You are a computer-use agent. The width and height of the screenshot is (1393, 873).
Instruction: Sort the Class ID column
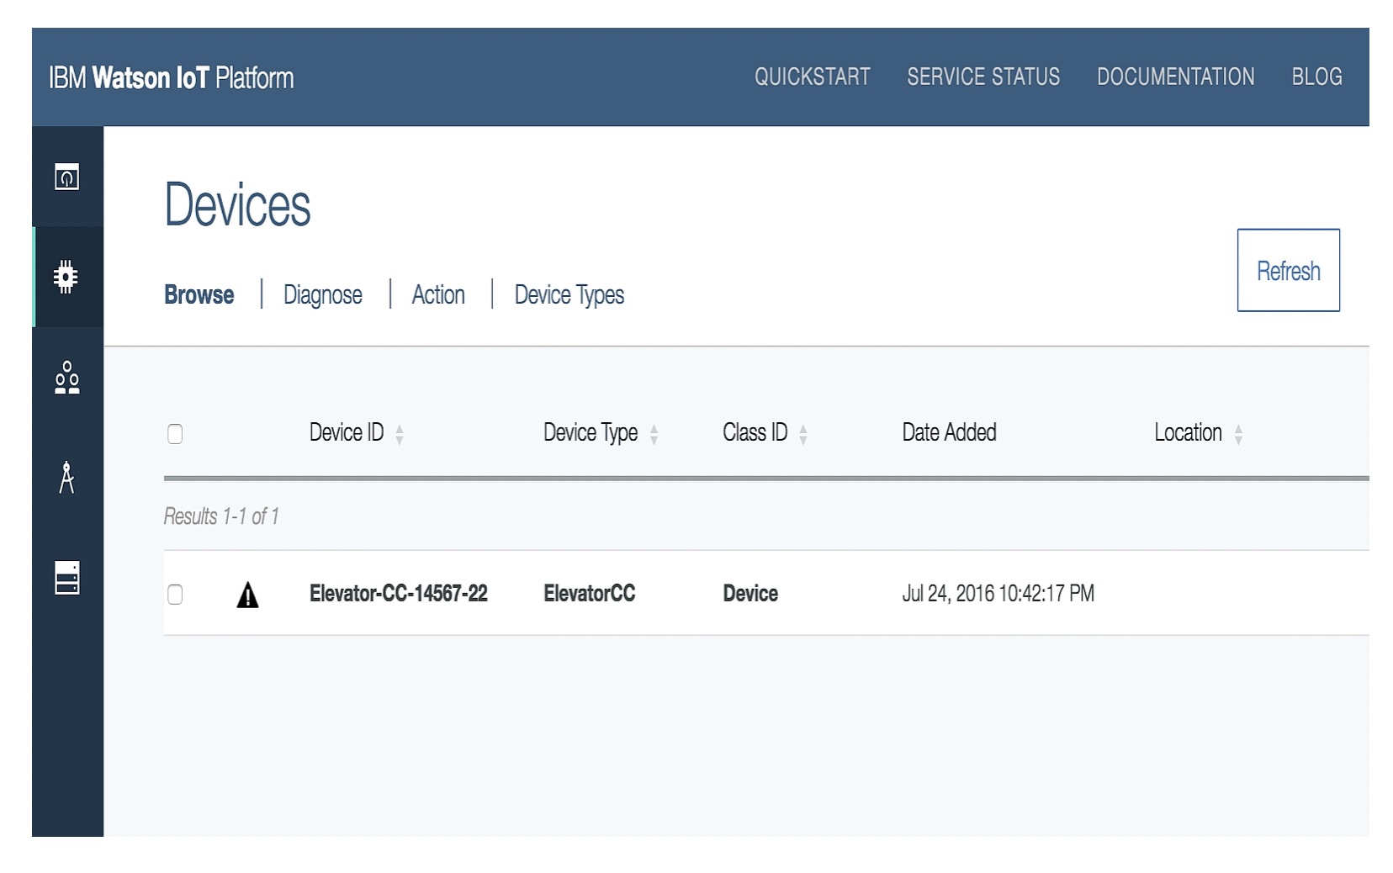(x=803, y=433)
